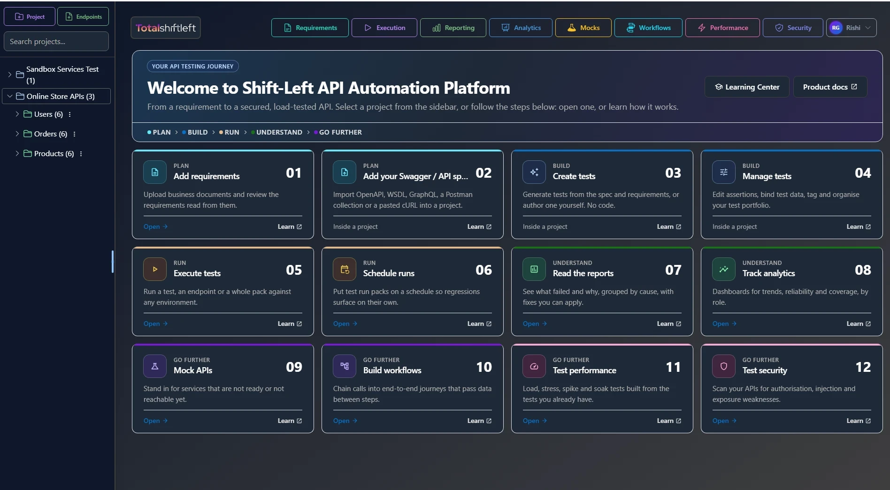Click the Execute tests play icon
Image resolution: width=890 pixels, height=490 pixels.
[x=155, y=269]
